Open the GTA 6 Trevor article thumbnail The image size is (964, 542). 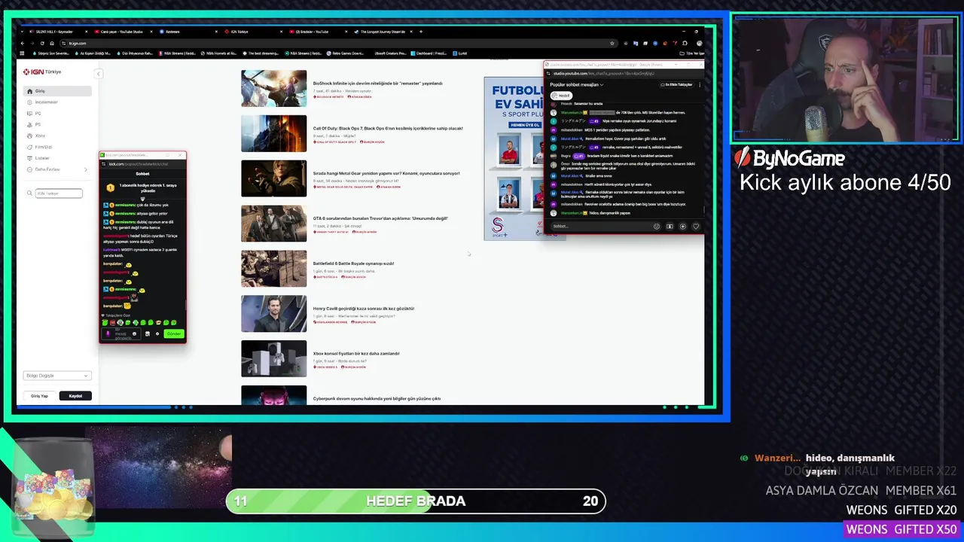273,224
